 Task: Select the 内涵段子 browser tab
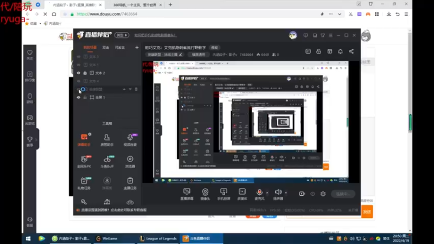tap(75, 5)
